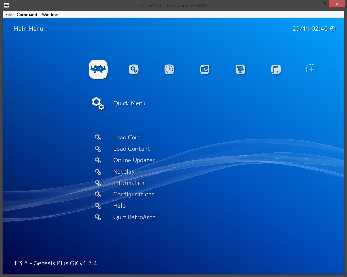Click the 1.3.6 - Genesis Plus GX version text
The height and width of the screenshot is (277, 347).
tap(55, 263)
